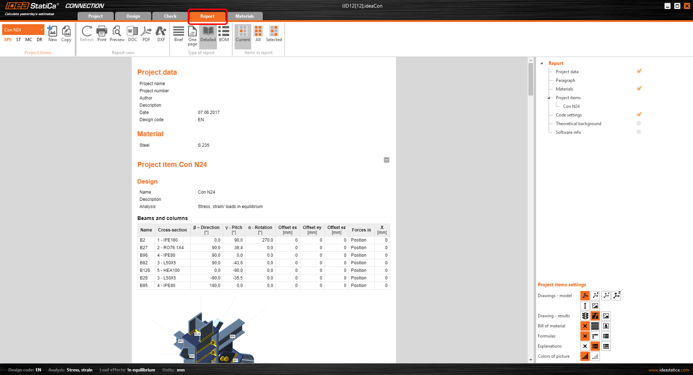Viewport: 693px width, 375px height.
Task: Choose the One page report type
Action: [192, 36]
